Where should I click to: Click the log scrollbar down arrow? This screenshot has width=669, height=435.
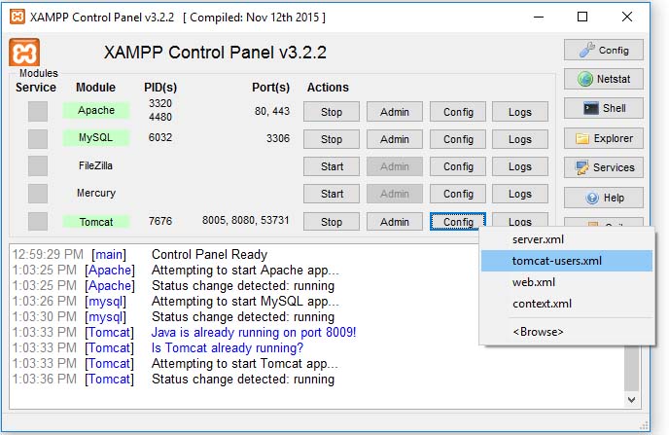[x=632, y=400]
